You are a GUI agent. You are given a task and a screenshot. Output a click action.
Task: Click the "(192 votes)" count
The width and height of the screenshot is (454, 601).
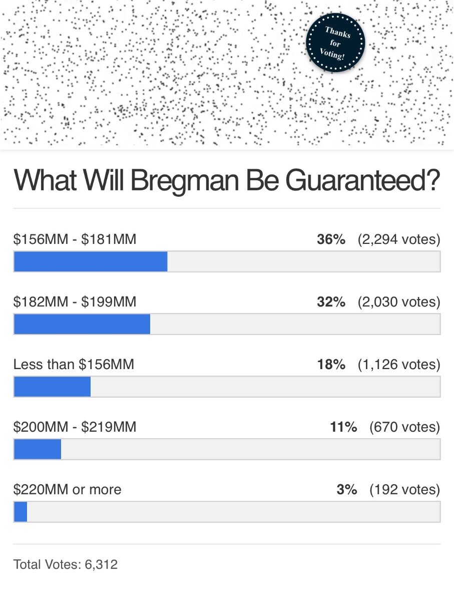(x=405, y=489)
